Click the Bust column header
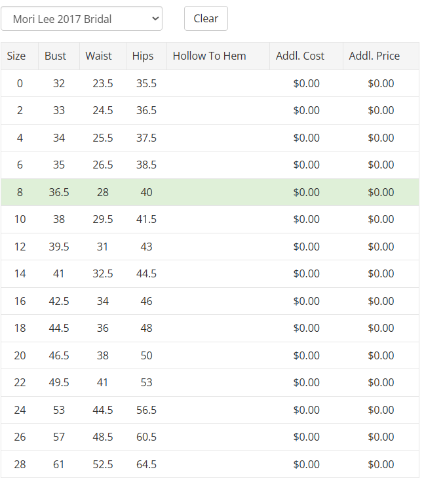The width and height of the screenshot is (424, 480). click(59, 56)
